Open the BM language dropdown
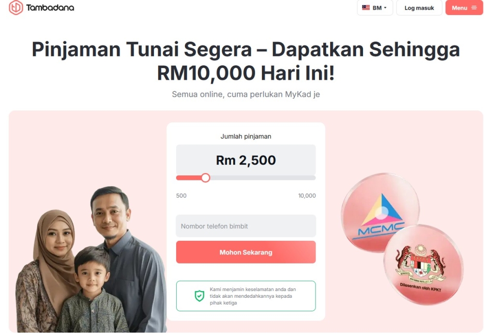This screenshot has width=484, height=335. (x=375, y=8)
